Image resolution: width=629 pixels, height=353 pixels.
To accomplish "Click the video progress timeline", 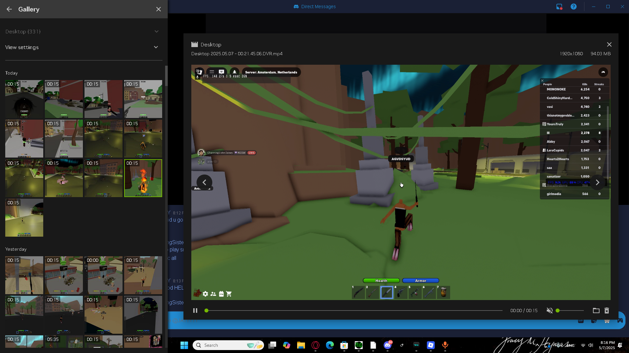I will tap(354, 311).
